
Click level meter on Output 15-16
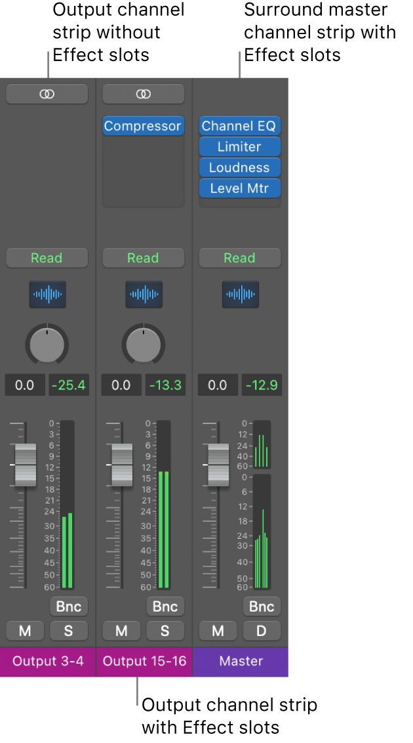164,505
